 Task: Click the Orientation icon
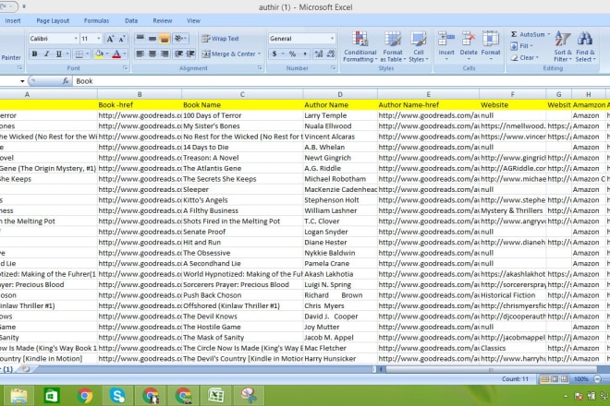179,39
